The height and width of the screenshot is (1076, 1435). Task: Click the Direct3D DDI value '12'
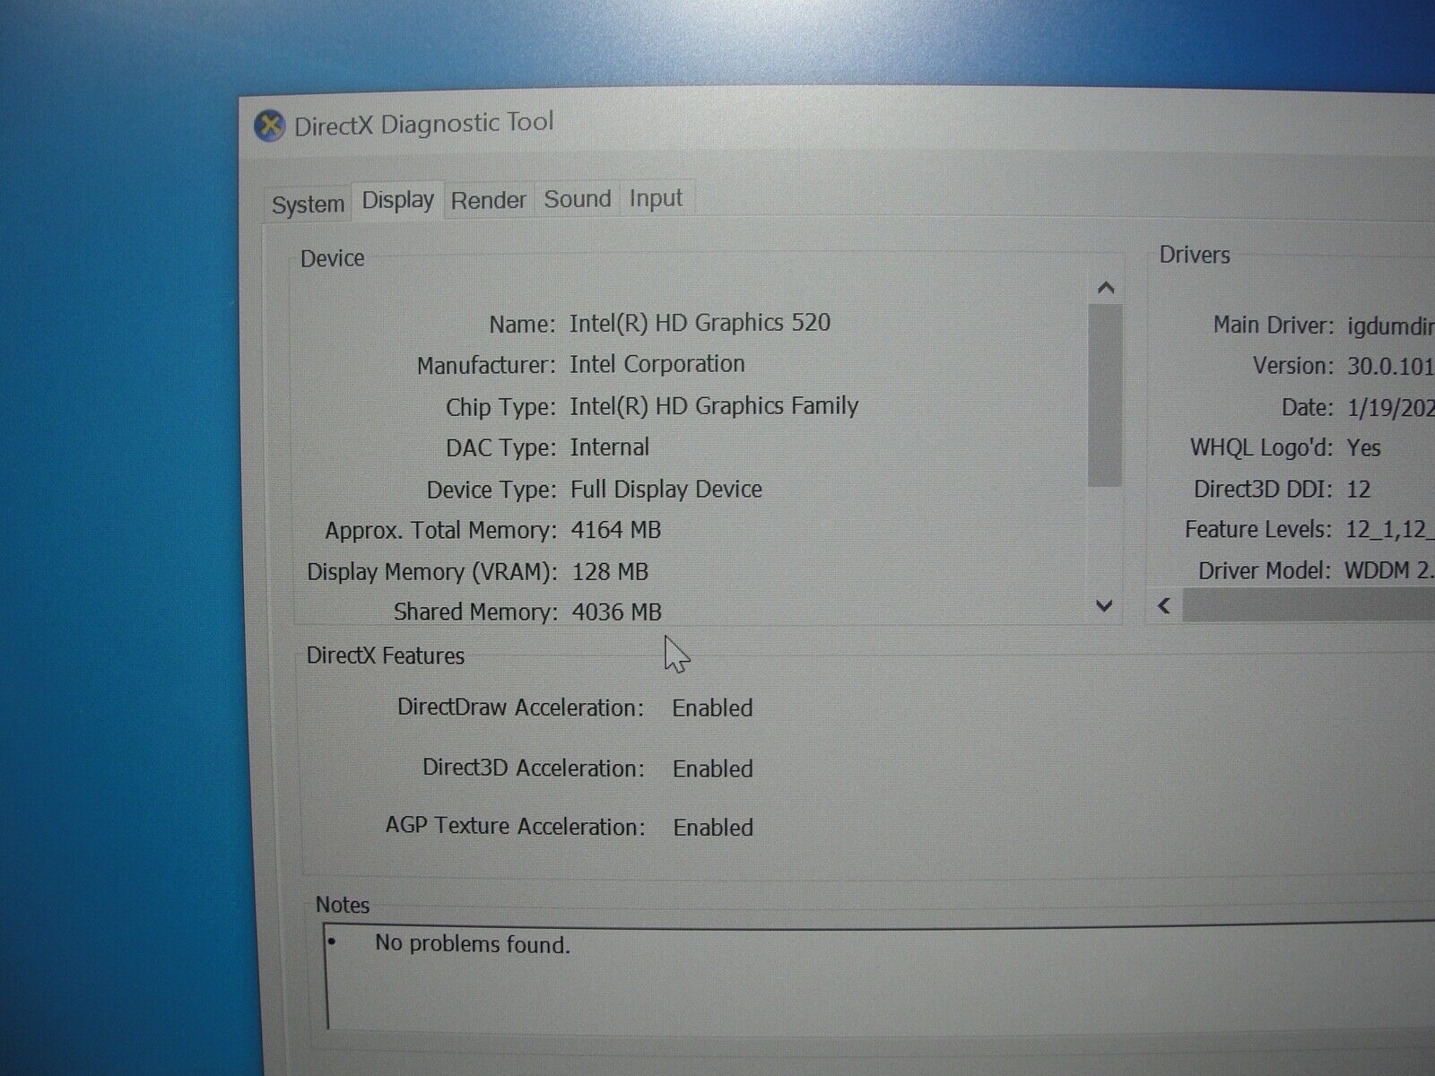(x=1359, y=489)
